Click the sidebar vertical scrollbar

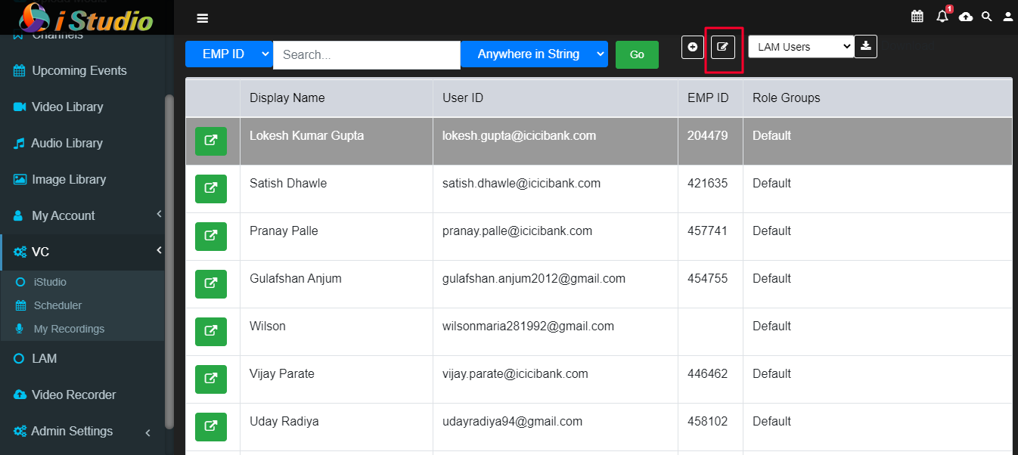[169, 261]
